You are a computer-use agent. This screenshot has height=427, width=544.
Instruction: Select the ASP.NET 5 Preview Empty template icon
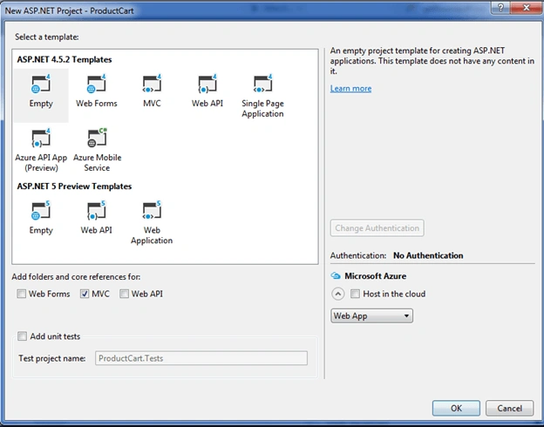pyautogui.click(x=41, y=211)
